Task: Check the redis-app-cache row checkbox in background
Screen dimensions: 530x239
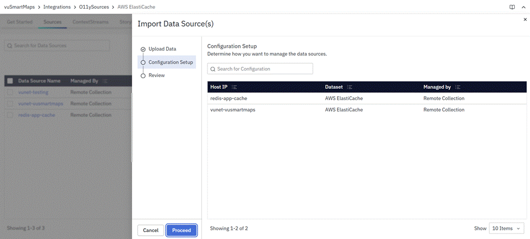Action: 10,115
